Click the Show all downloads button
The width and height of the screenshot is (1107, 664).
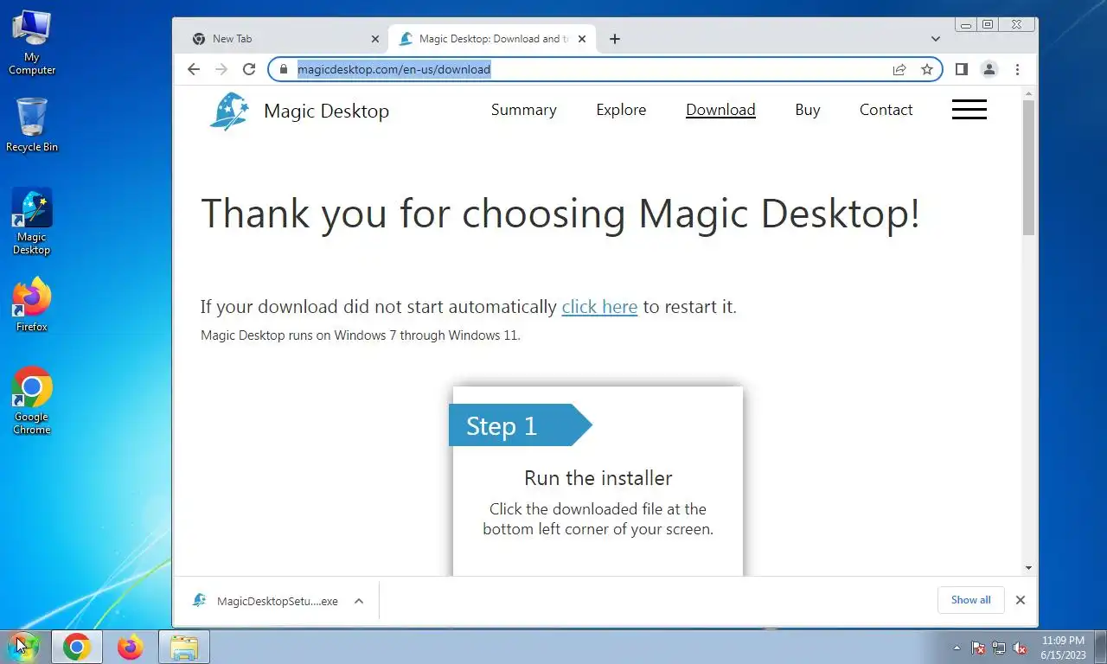pos(971,600)
